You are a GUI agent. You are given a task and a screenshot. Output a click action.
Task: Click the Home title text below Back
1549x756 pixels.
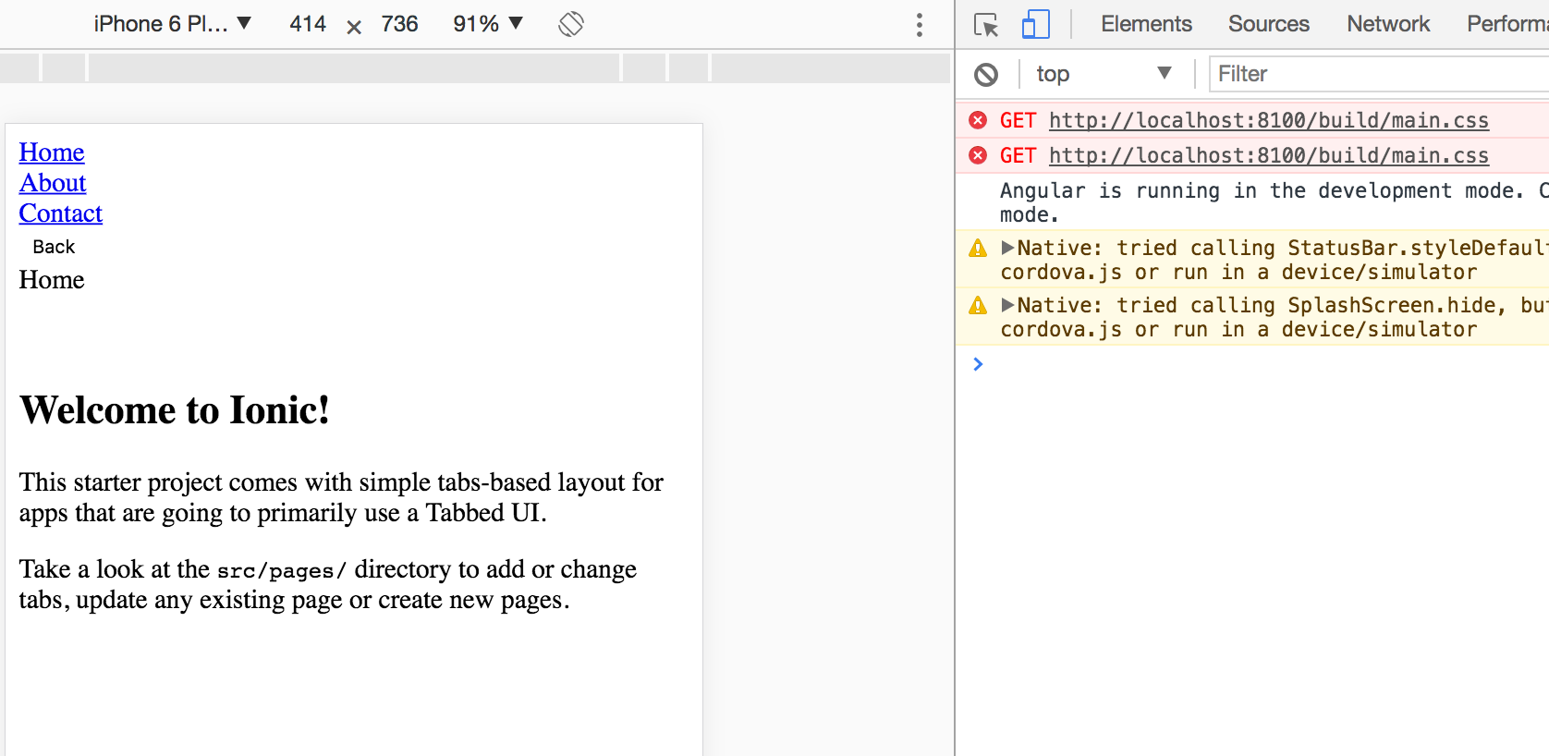pos(52,280)
